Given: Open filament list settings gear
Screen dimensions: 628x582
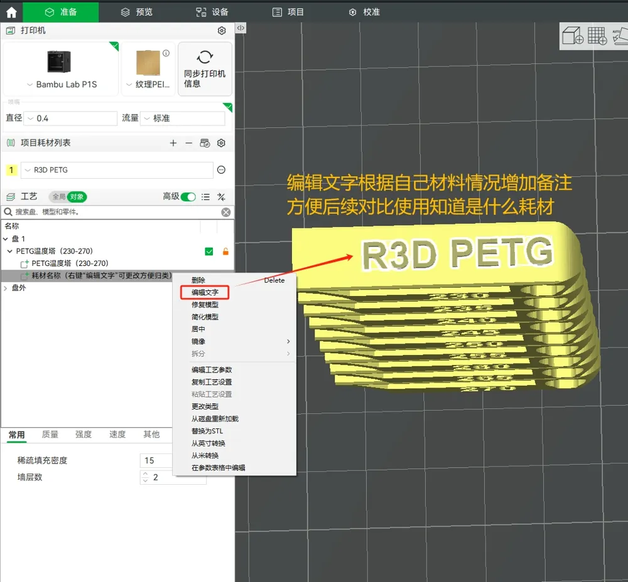Looking at the screenshot, I should pyautogui.click(x=221, y=143).
